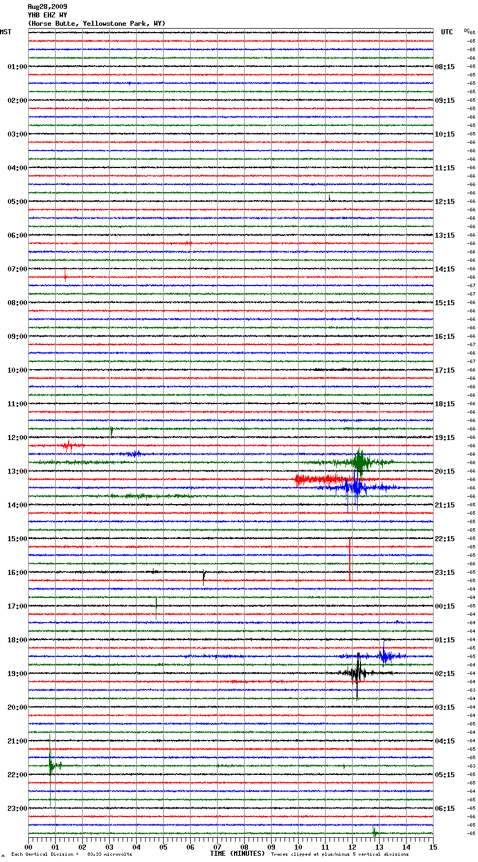Click the minute 03 tick label on the time axis

click(x=109, y=847)
